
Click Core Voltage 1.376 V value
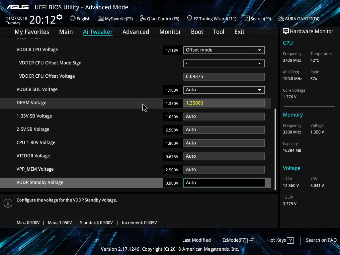[x=290, y=97]
